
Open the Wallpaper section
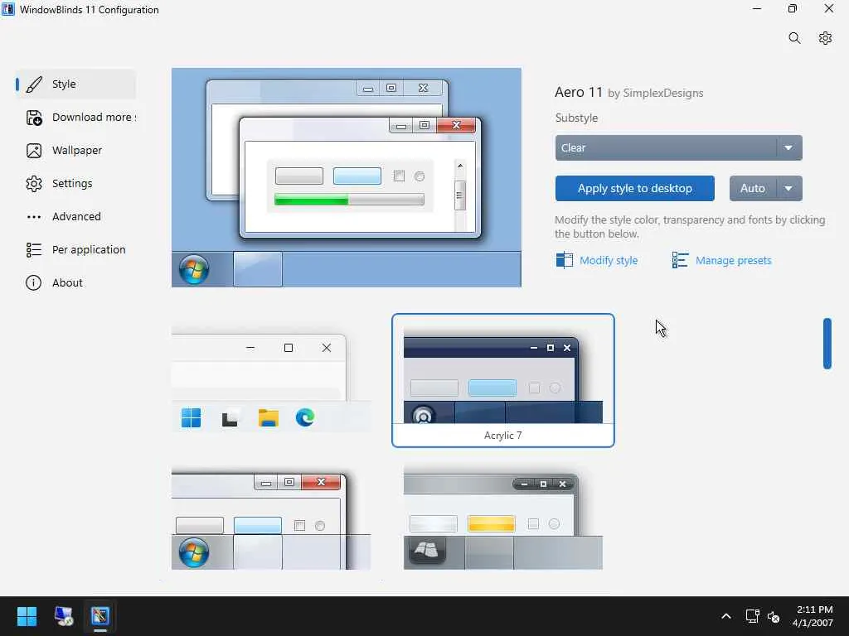click(75, 151)
